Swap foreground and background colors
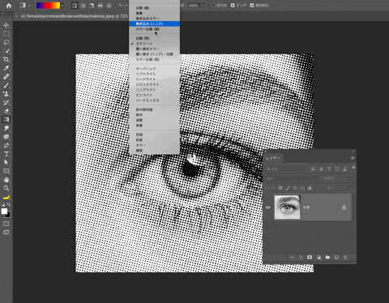Screen dimensions: 389x303 9,205
